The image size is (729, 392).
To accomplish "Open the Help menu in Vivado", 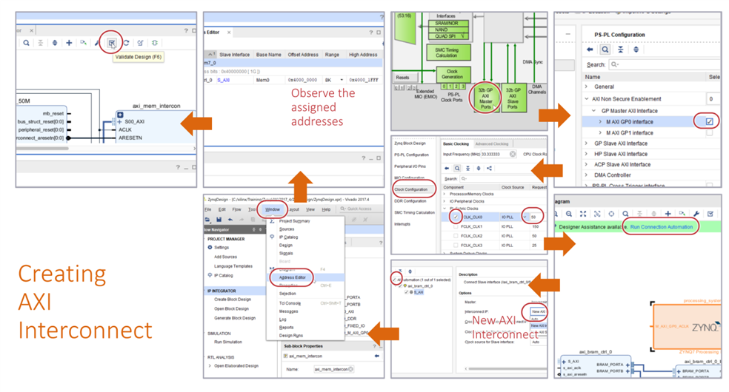I will (326, 209).
